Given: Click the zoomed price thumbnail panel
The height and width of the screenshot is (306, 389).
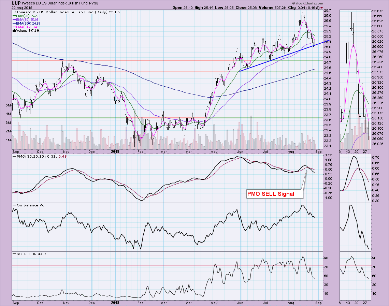Looking at the screenshot, I should tap(355, 79).
